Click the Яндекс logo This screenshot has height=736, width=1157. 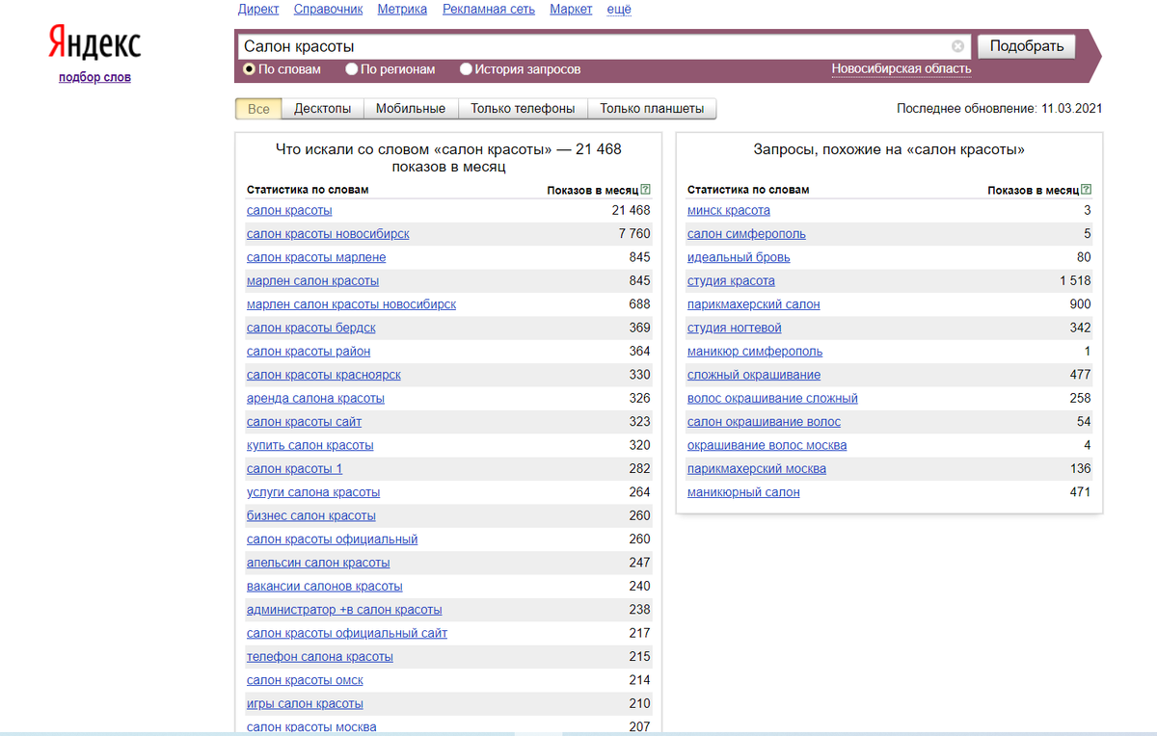(x=94, y=44)
